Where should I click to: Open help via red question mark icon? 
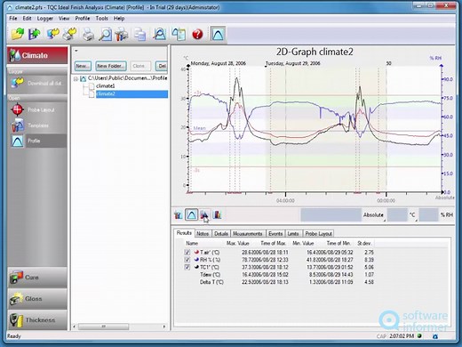[x=197, y=34]
